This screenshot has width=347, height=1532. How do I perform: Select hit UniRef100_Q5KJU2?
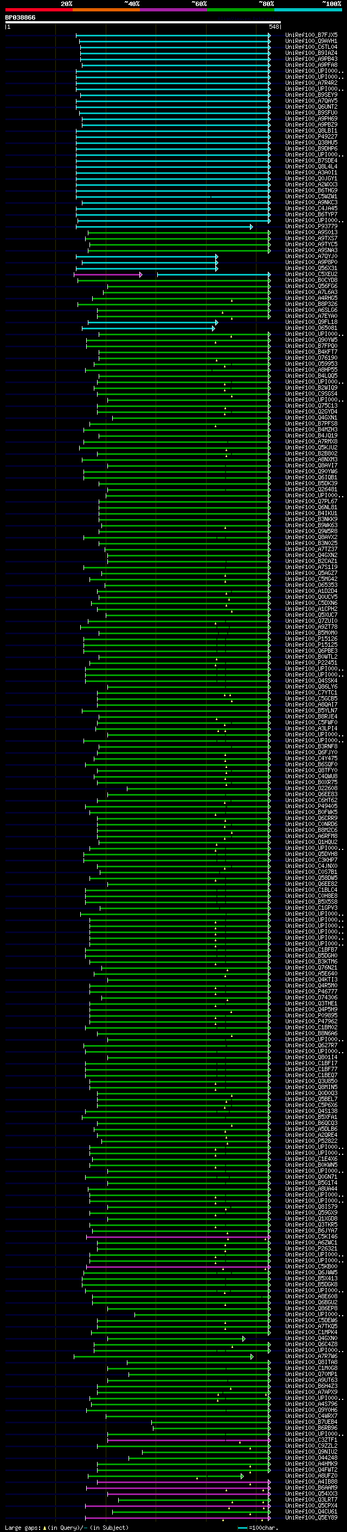coord(311,448)
